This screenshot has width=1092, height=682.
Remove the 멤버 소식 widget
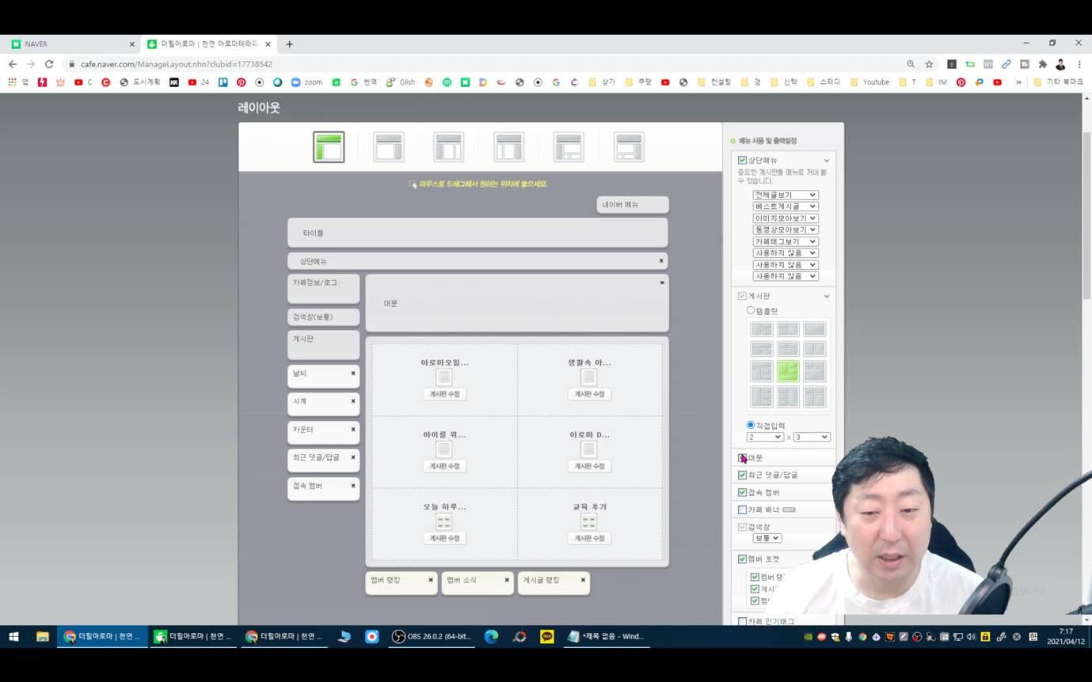[507, 580]
